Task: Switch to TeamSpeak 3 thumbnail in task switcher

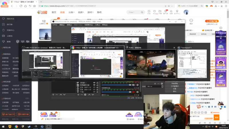Action: (192, 64)
